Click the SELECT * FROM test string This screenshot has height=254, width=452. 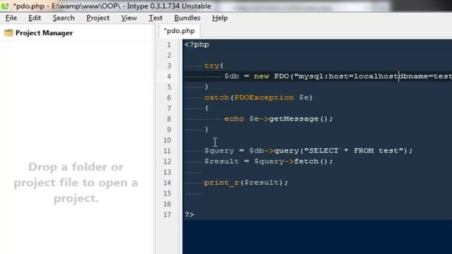[x=354, y=151]
